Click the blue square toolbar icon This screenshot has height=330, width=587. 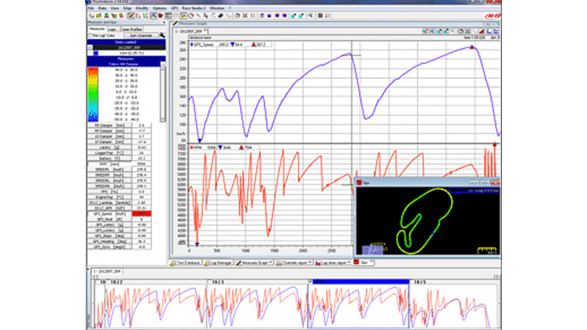click(269, 16)
